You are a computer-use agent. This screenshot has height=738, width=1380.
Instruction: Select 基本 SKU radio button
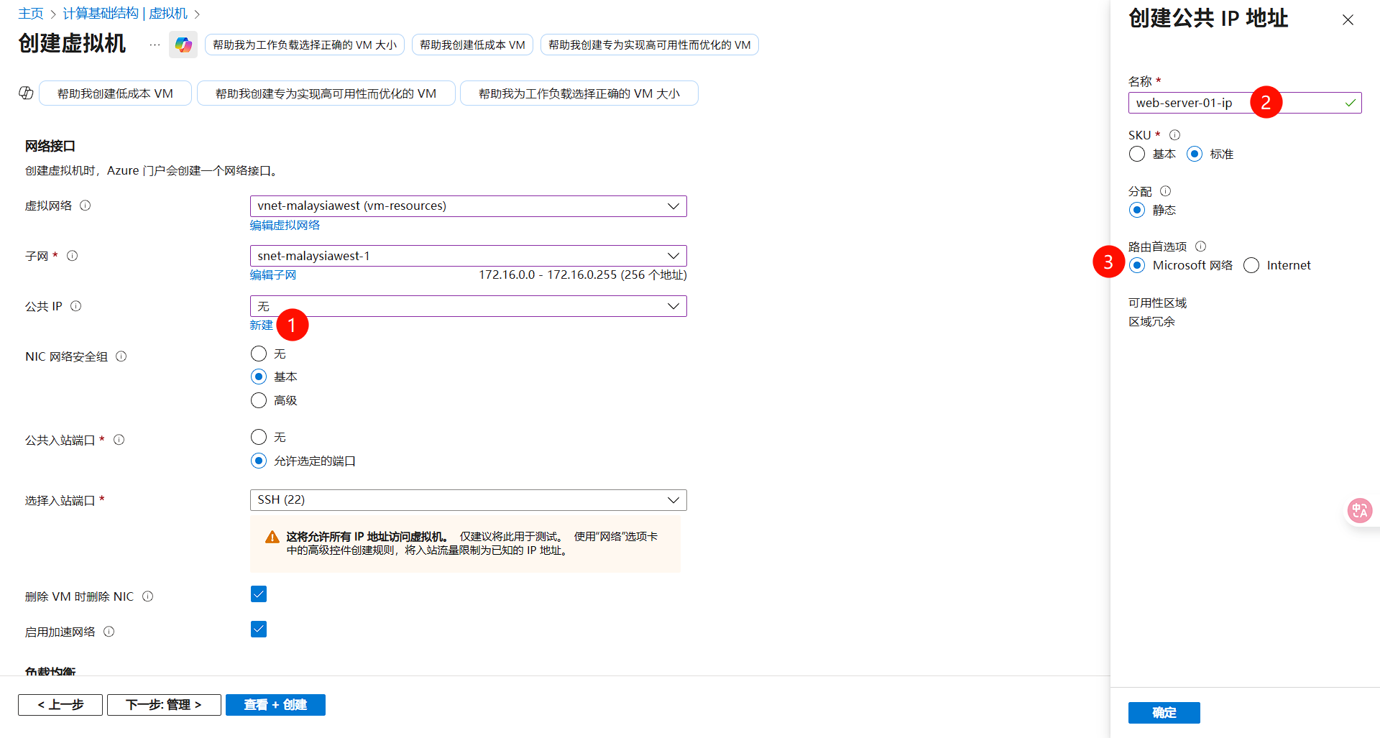tap(1136, 153)
